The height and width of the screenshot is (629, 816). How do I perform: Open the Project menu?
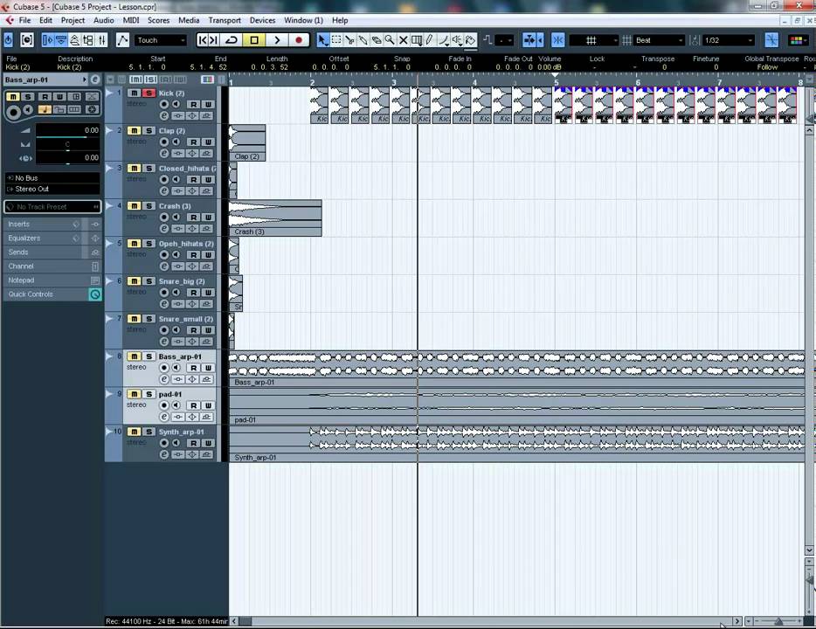[73, 20]
